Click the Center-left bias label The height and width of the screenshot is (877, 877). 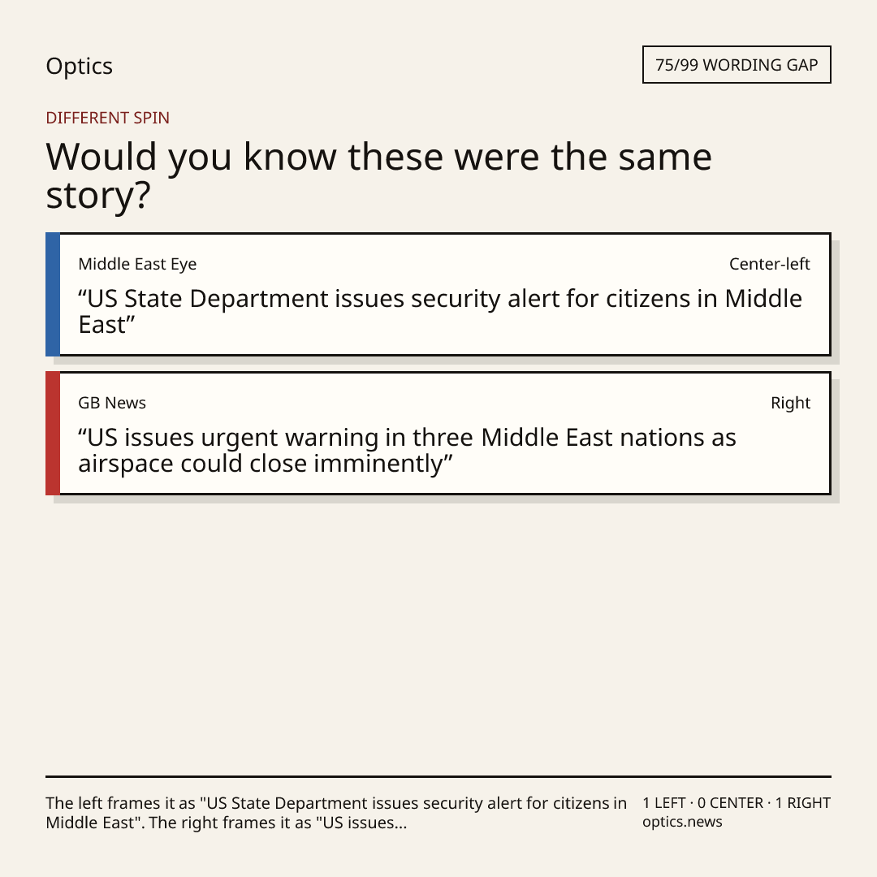pyautogui.click(x=769, y=264)
